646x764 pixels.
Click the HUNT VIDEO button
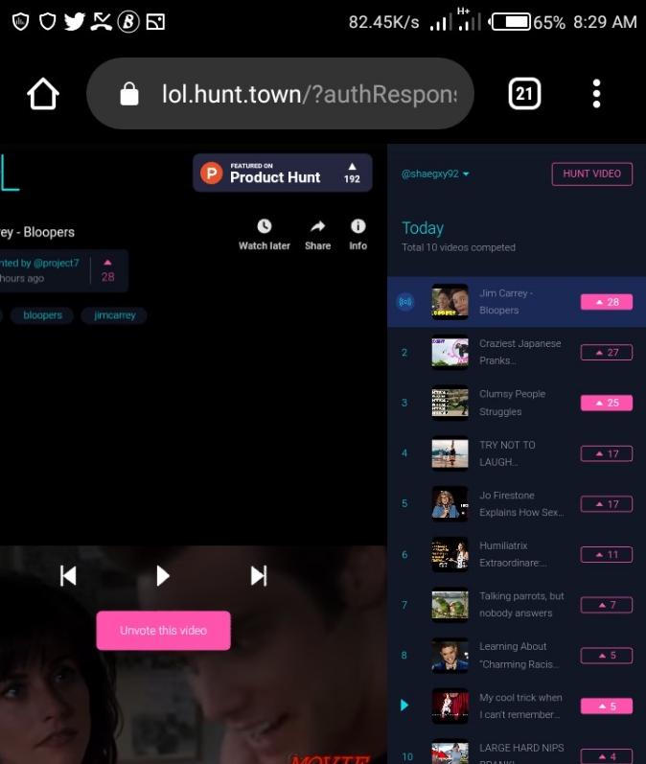coord(592,174)
